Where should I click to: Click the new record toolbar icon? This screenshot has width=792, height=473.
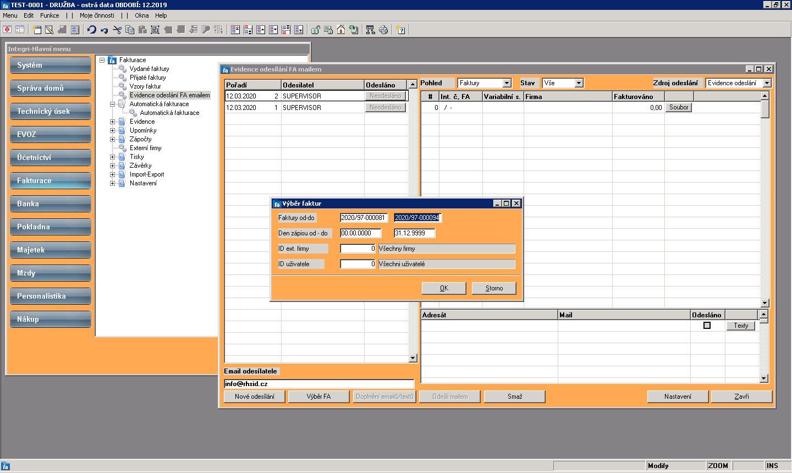tap(37, 30)
